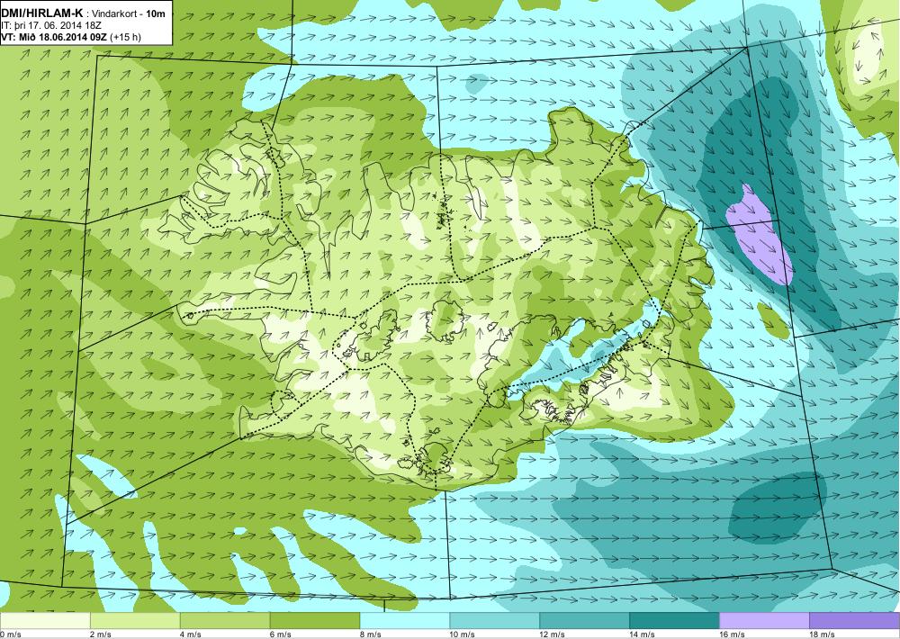Click the green 6–8 m/s legend swatch
Screen dimensions: 900x639
[x=315, y=621]
